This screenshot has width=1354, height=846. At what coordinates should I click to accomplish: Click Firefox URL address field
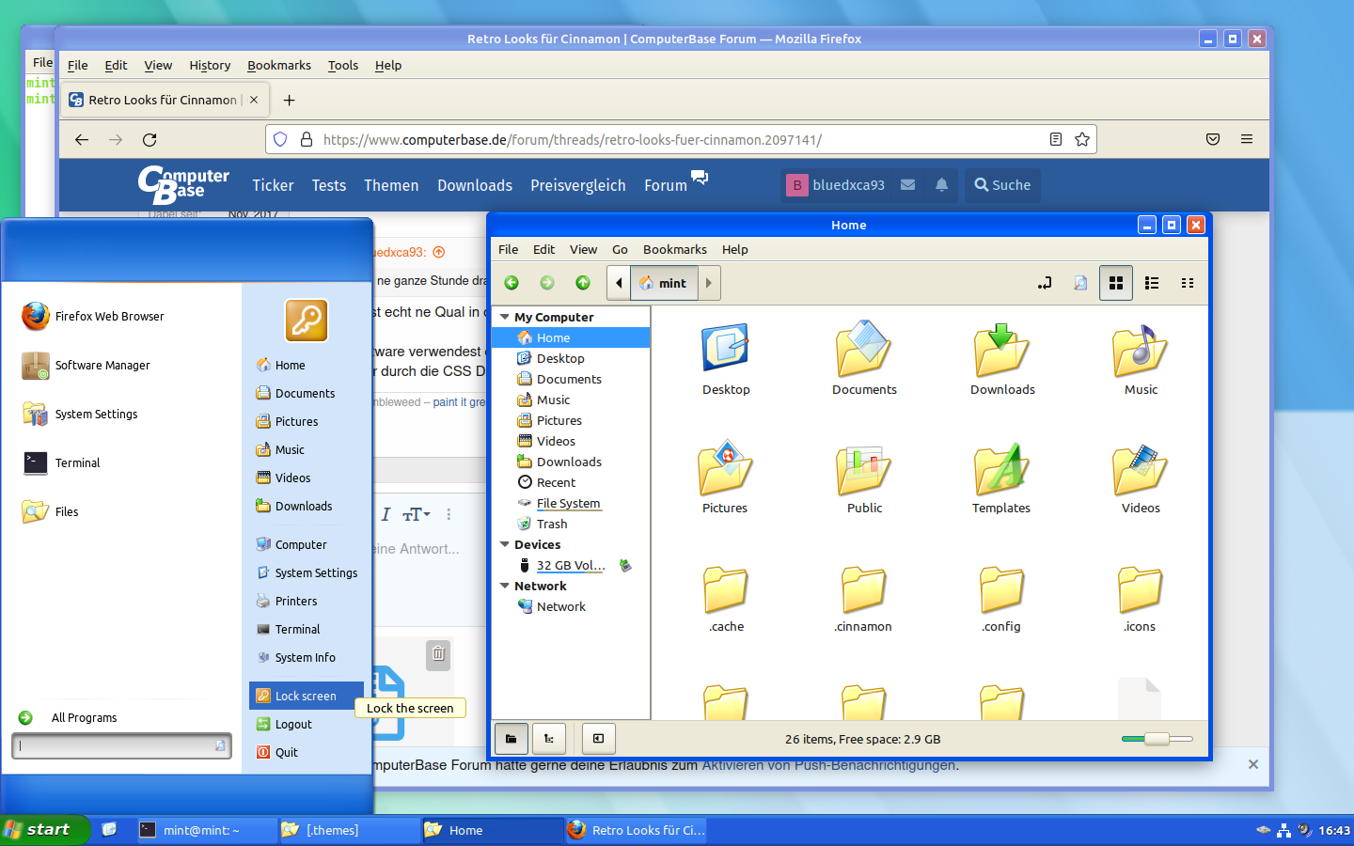point(681,139)
